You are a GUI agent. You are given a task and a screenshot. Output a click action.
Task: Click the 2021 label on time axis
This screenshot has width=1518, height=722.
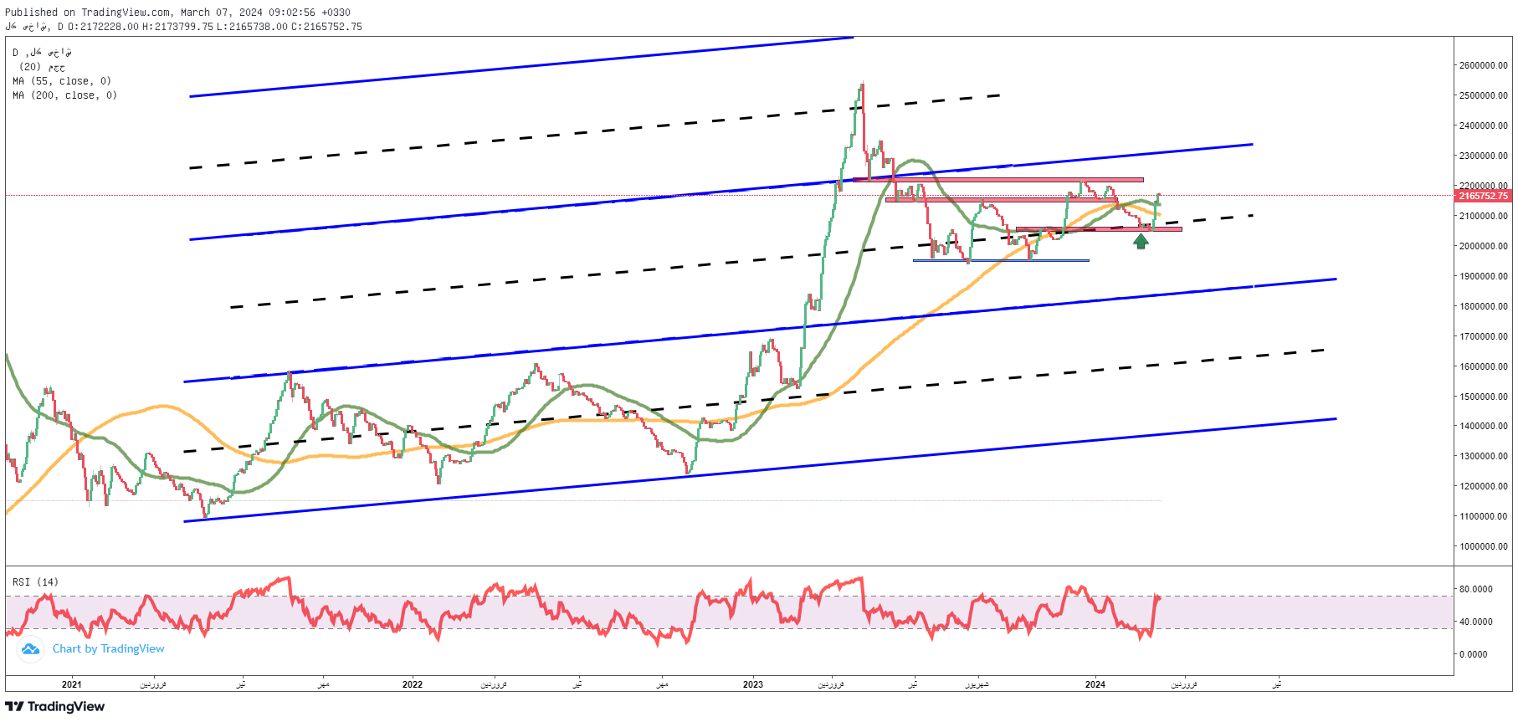(x=72, y=684)
